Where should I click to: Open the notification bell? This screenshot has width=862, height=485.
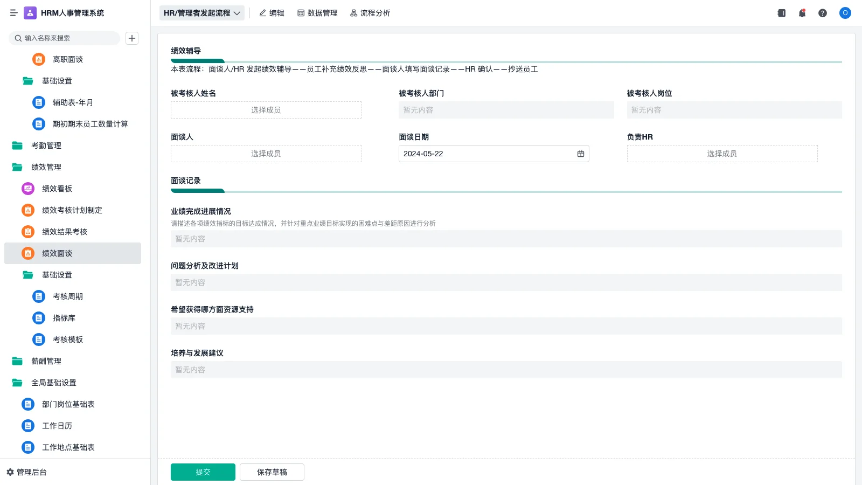tap(802, 13)
